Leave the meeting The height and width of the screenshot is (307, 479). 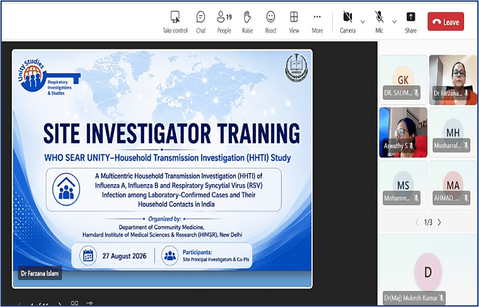[x=446, y=22]
